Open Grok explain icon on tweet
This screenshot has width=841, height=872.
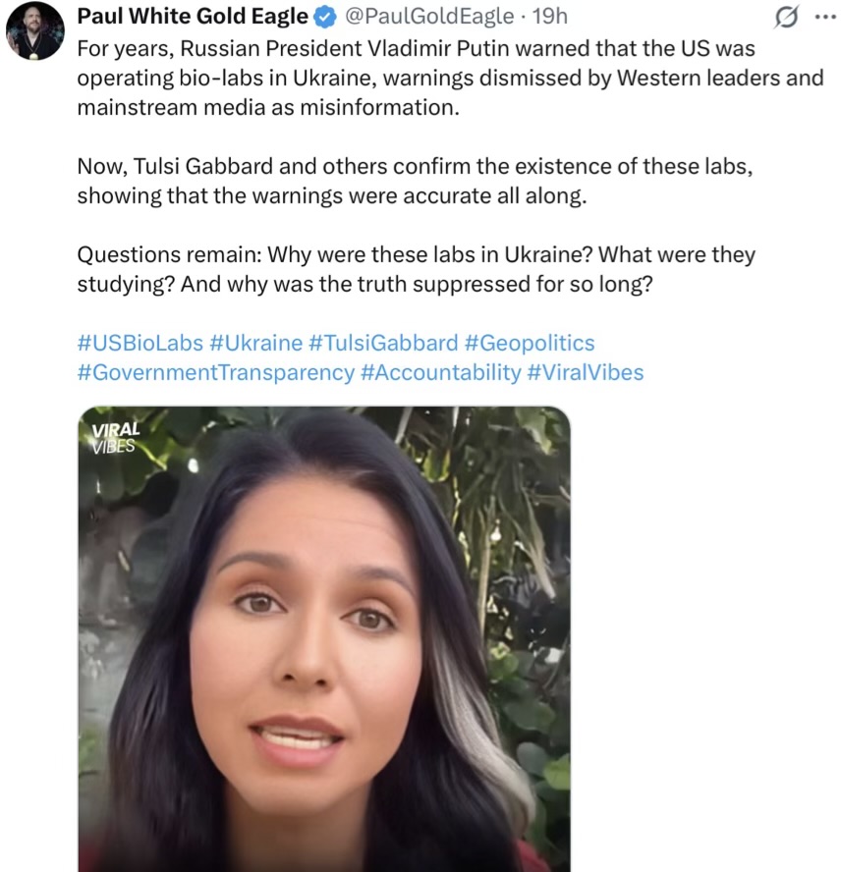click(x=785, y=17)
